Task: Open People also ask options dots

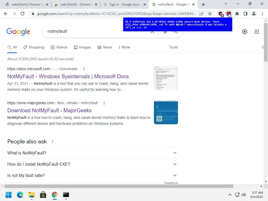Action: (x=53, y=142)
